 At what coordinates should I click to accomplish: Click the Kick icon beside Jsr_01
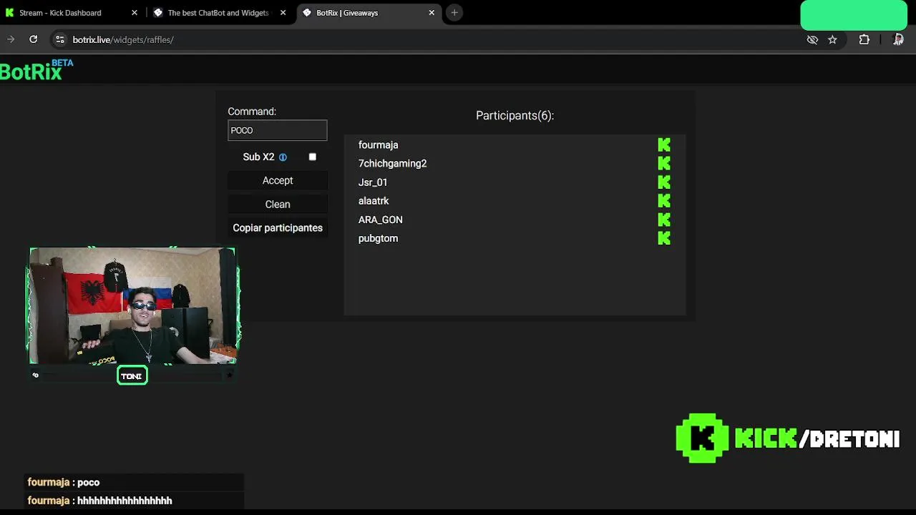point(664,182)
